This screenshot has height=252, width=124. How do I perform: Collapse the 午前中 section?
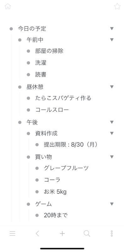112,40
